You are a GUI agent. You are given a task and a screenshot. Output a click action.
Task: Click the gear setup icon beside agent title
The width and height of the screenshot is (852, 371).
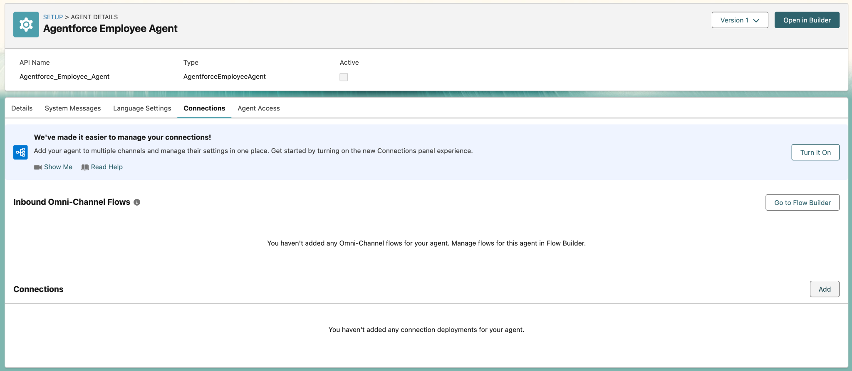click(x=26, y=25)
